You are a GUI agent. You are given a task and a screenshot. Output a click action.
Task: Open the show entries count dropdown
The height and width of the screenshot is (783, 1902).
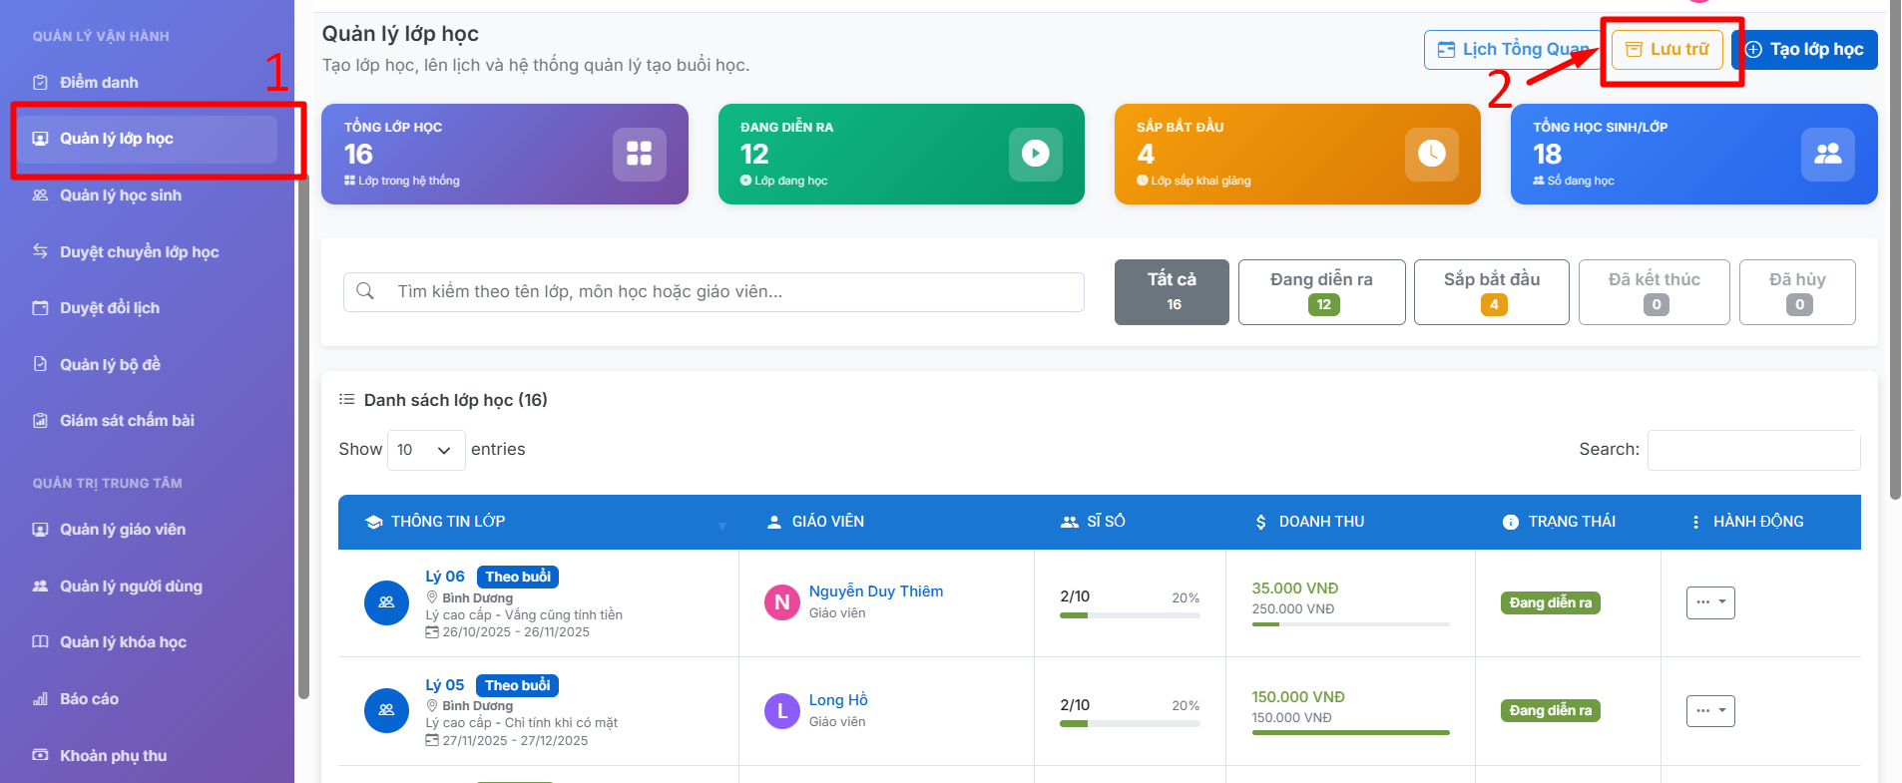pyautogui.click(x=425, y=450)
